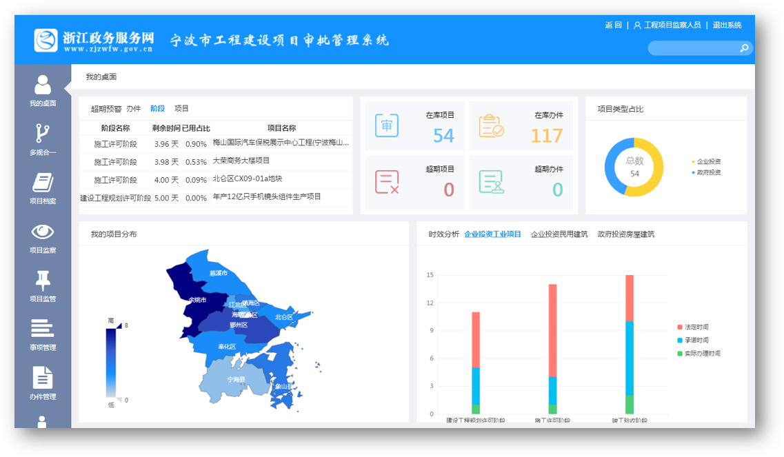The height and width of the screenshot is (457, 784).
Task: Click the header search input field
Action: pos(692,48)
